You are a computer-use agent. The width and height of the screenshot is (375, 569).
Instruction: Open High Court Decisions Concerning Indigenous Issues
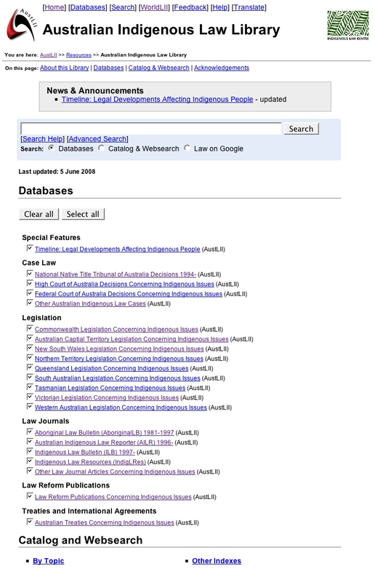click(124, 284)
